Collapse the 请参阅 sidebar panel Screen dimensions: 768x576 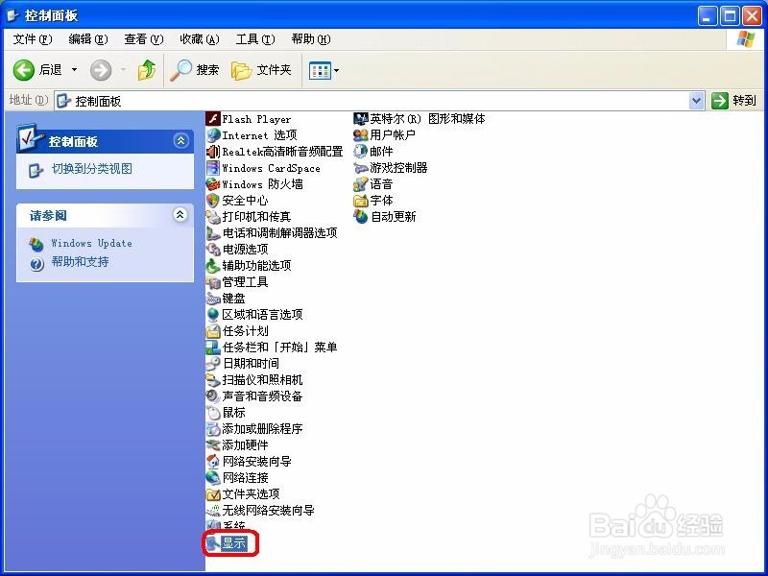180,214
